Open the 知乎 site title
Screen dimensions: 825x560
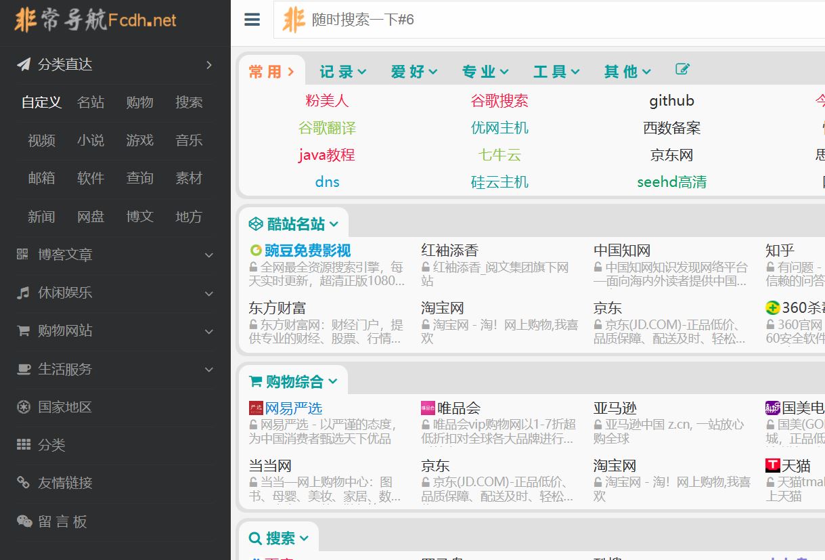tap(780, 251)
